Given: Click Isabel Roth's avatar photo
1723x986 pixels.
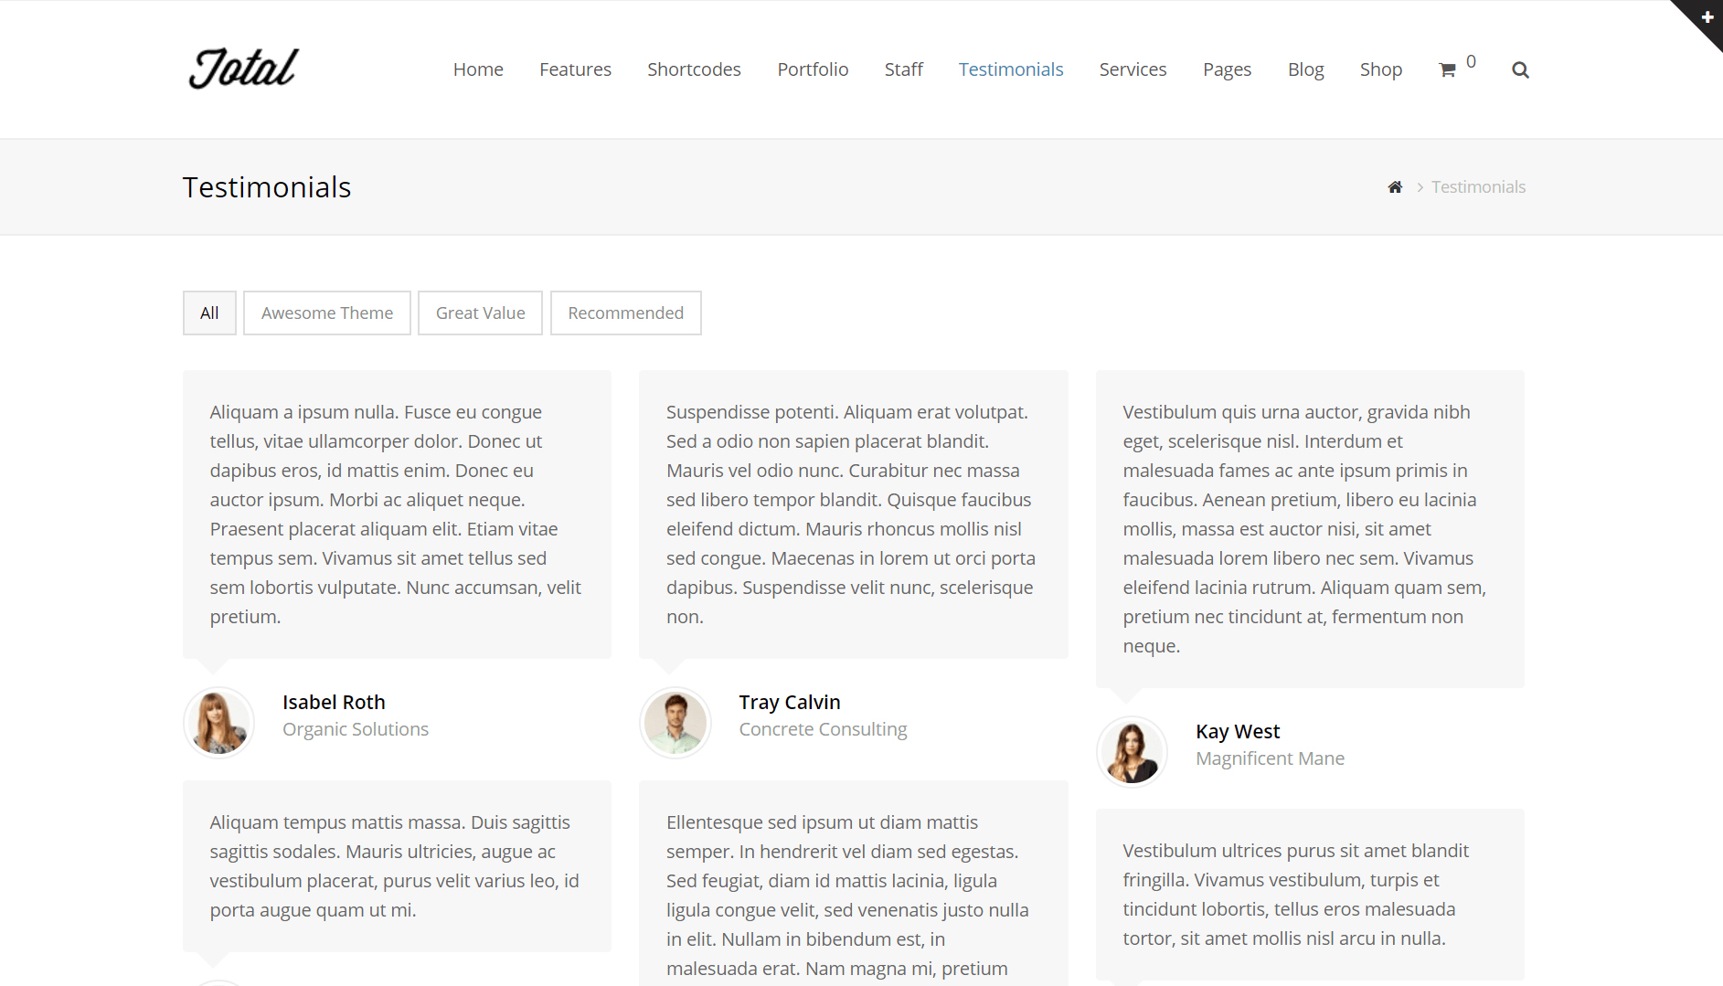Looking at the screenshot, I should pyautogui.click(x=219, y=723).
